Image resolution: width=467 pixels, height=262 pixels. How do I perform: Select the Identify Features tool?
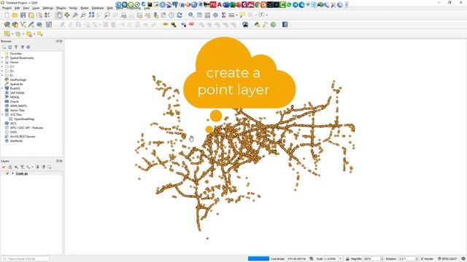[x=191, y=15]
